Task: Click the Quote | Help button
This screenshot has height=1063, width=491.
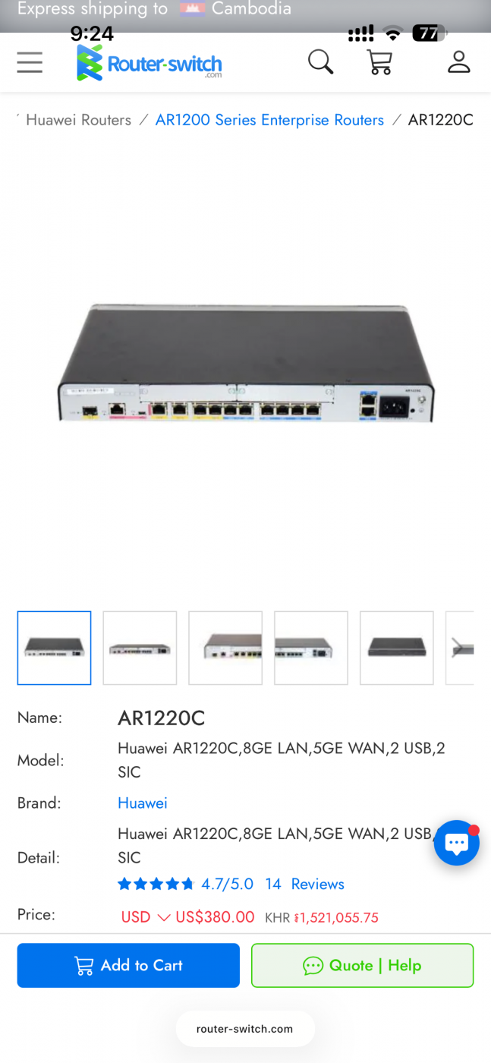Action: pyautogui.click(x=362, y=965)
